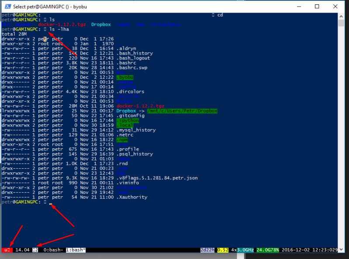The width and height of the screenshot is (349, 259).
Task: Click the 0.52 load average indicator
Action: (223, 250)
